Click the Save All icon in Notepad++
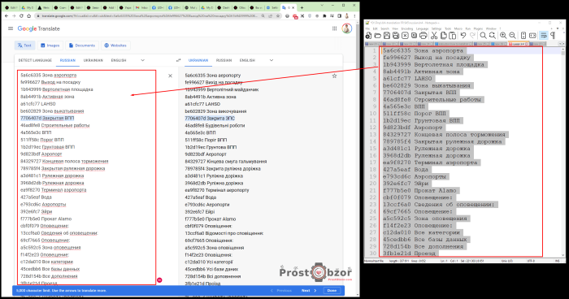Screen dimensions: 569x299 (x=396, y=35)
